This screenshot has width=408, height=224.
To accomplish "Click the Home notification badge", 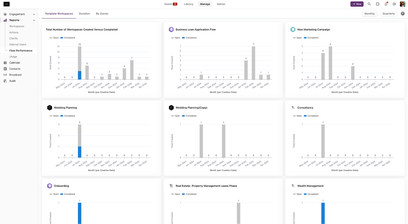I will pos(175,4).
